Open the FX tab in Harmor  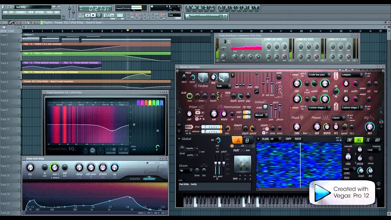pyautogui.click(x=368, y=140)
